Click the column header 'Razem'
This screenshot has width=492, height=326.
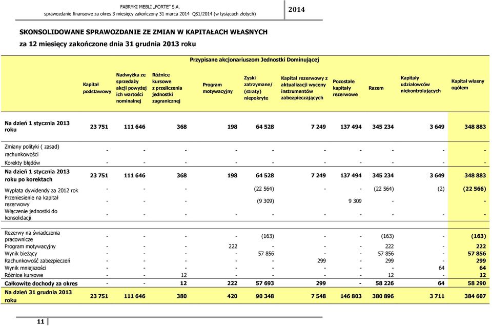pos(376,88)
